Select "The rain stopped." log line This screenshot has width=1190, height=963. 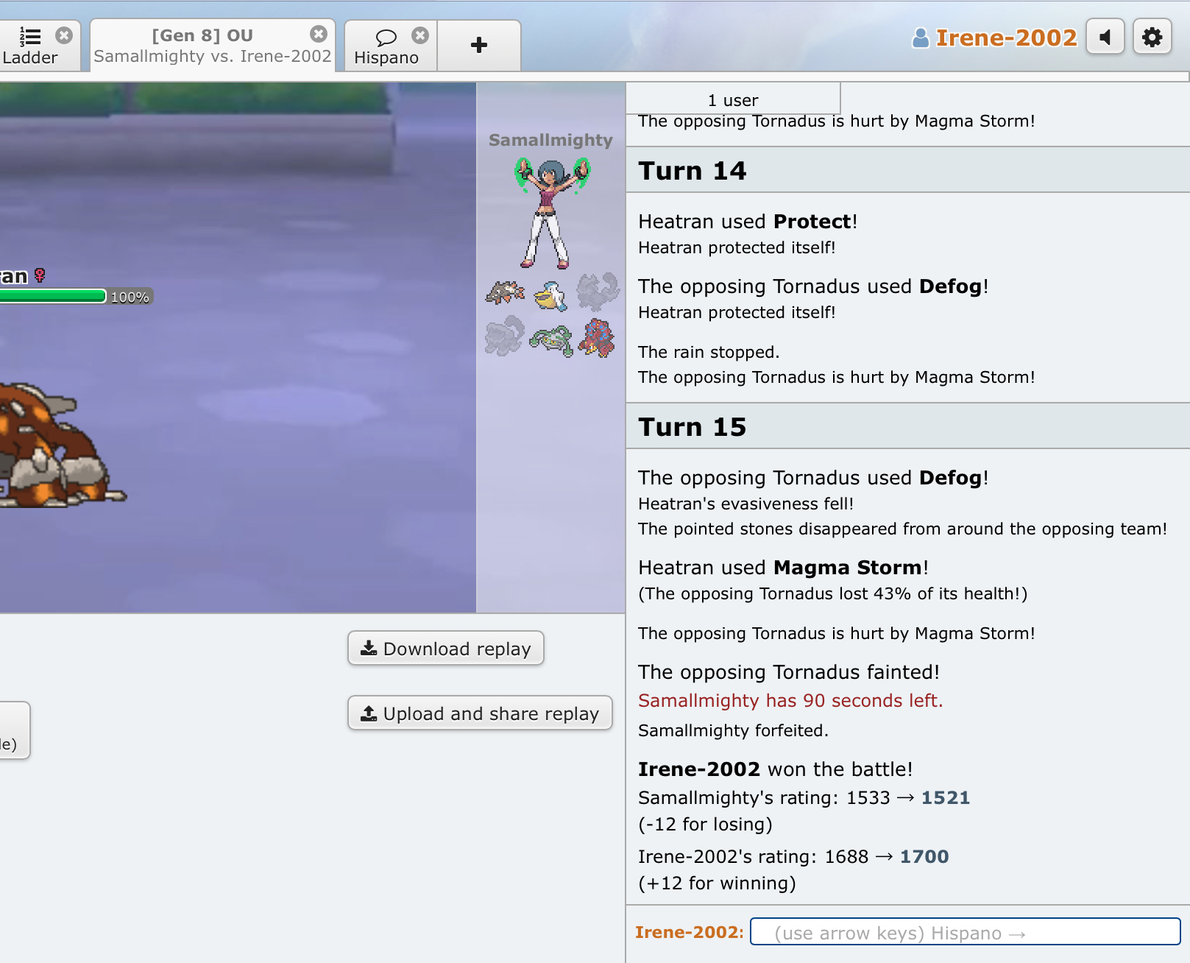click(709, 352)
